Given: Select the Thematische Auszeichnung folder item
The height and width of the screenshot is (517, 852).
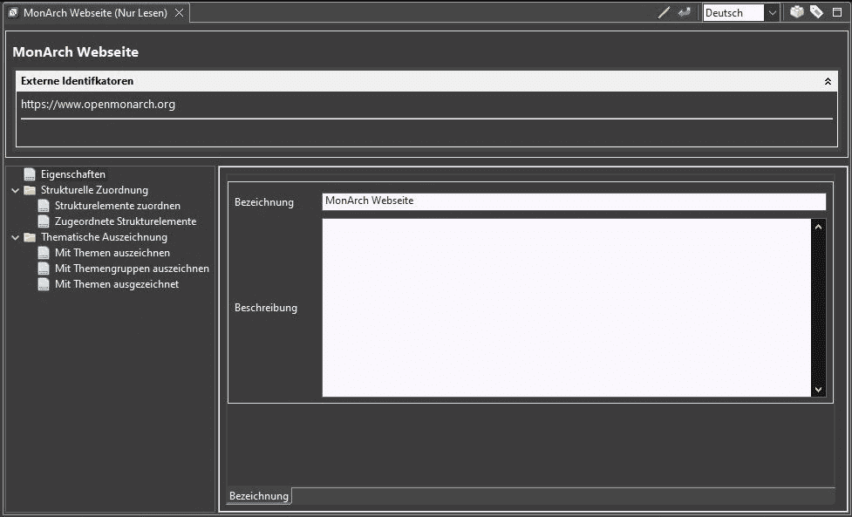Looking at the screenshot, I should coord(104,237).
